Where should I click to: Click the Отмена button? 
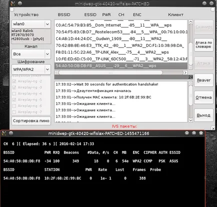point(203,97)
